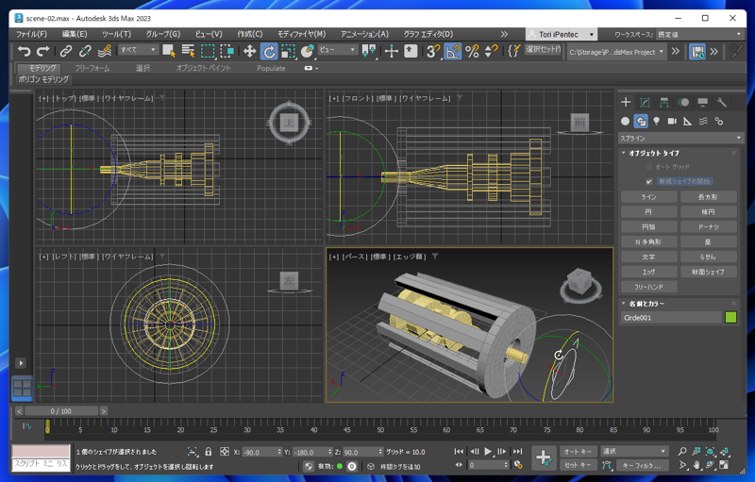Open the Motion panel tab

click(x=683, y=102)
